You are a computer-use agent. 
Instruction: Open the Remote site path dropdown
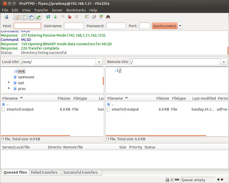[224, 62]
